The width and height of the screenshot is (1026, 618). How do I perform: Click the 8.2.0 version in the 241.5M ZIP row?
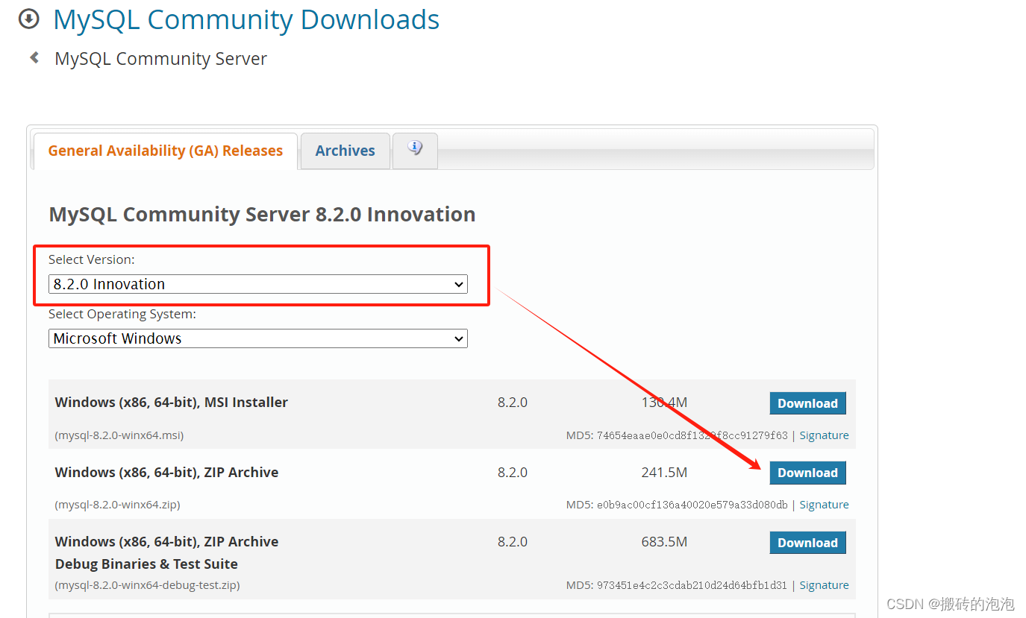(513, 473)
